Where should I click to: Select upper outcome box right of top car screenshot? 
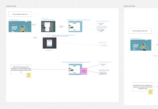(x=101, y=24)
